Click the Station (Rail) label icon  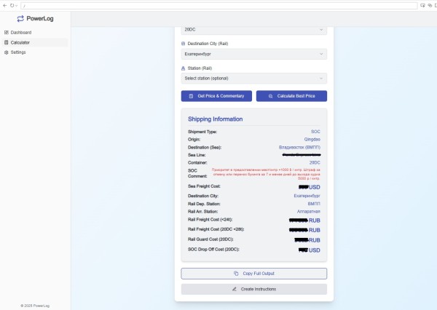tap(183, 68)
